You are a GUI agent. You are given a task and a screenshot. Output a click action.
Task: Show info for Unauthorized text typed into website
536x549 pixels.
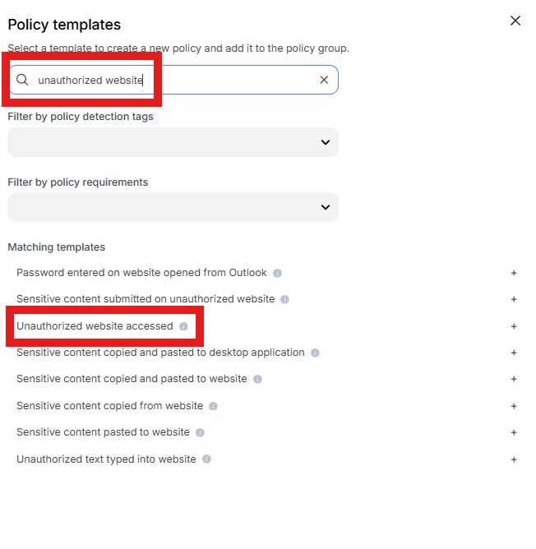coord(206,459)
